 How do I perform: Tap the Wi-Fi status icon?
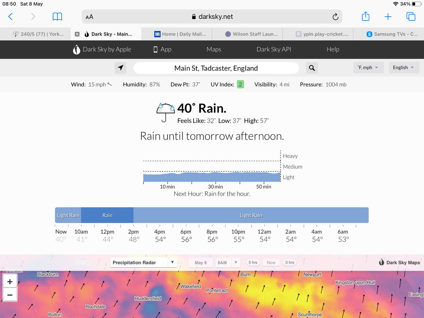click(395, 4)
